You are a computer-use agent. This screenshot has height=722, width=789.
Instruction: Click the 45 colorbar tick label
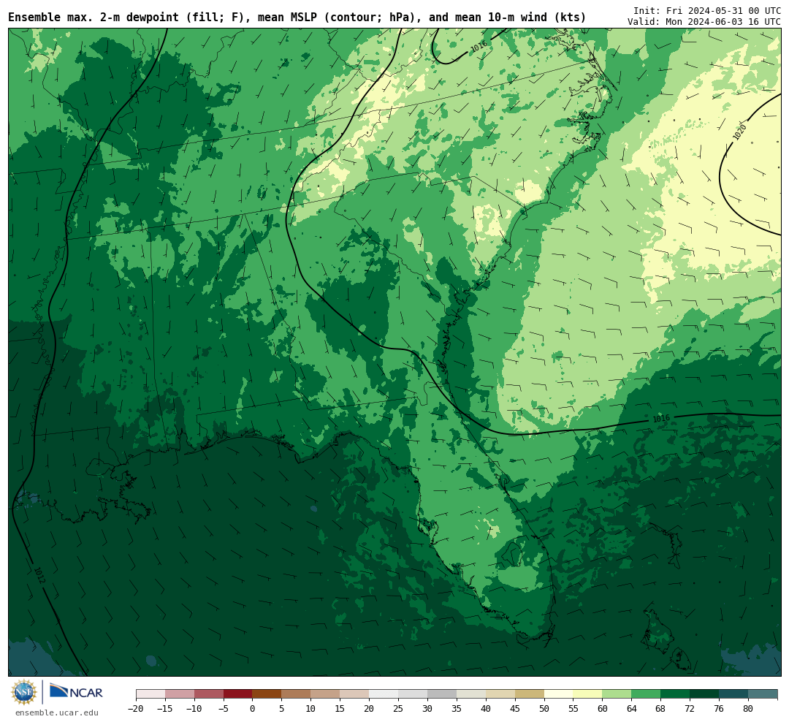[x=515, y=709]
